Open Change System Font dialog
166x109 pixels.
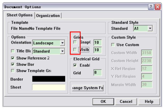point(88,88)
